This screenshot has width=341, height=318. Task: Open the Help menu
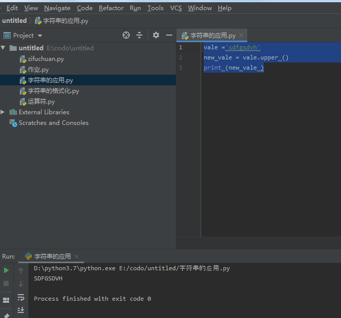click(224, 8)
